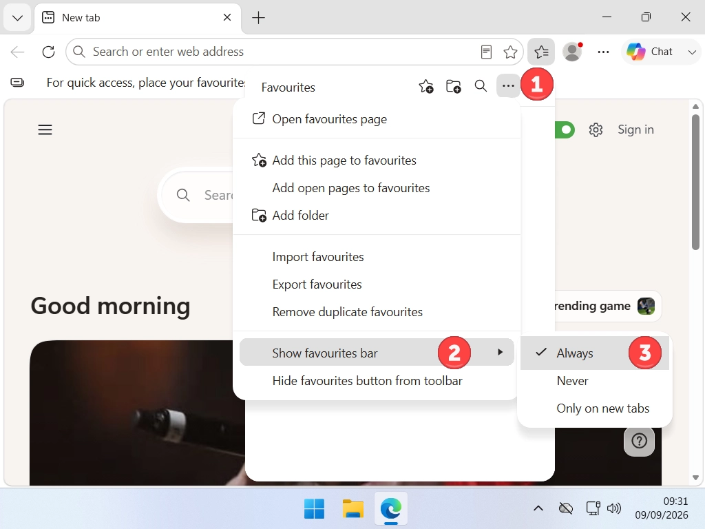Viewport: 705px width, 529px height.
Task: Open the hamburger menu on new tab page
Action: tap(45, 130)
